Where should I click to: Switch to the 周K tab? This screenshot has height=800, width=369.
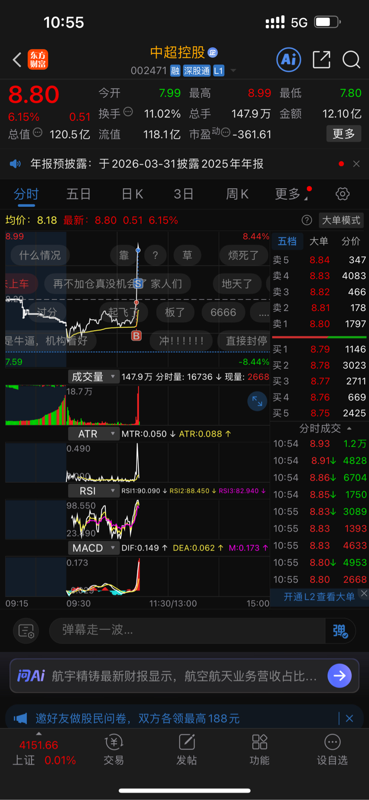pyautogui.click(x=237, y=194)
